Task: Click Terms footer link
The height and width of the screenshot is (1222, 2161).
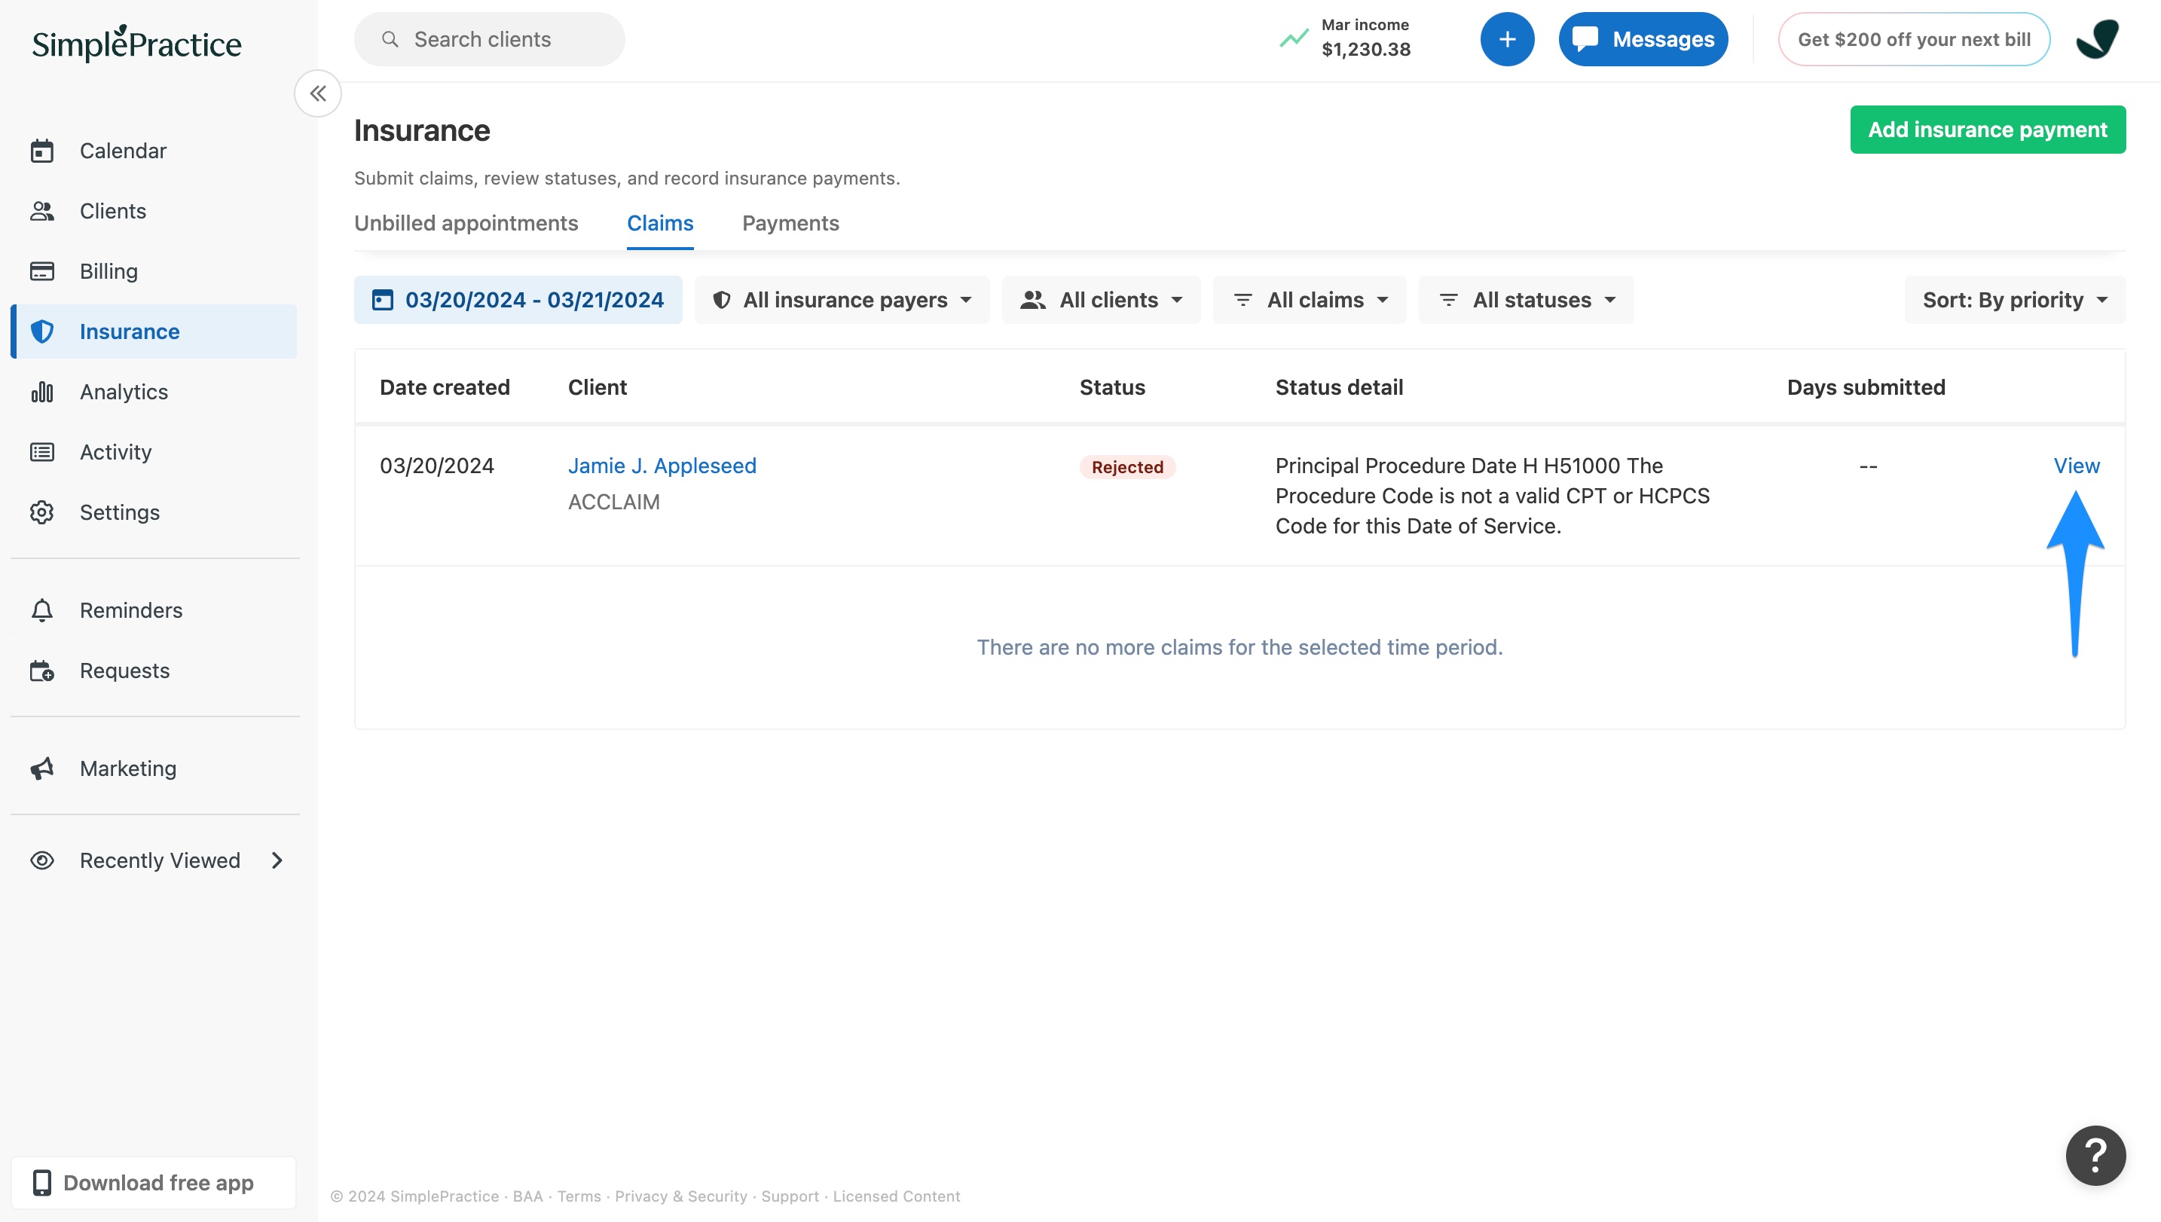Action: point(579,1196)
